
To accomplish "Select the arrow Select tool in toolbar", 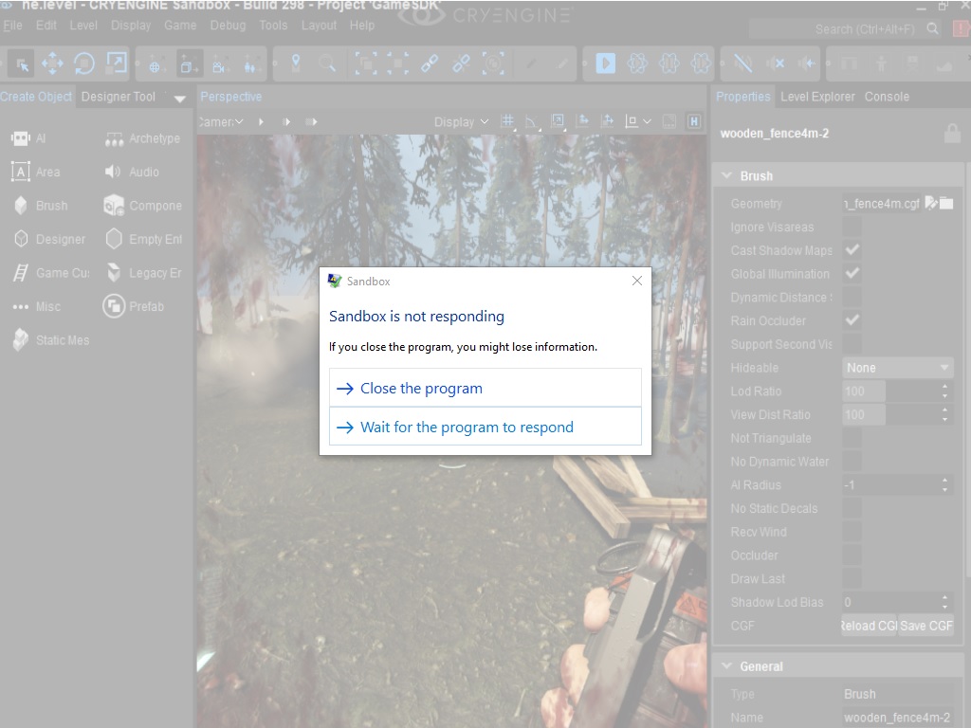I will pyautogui.click(x=23, y=64).
